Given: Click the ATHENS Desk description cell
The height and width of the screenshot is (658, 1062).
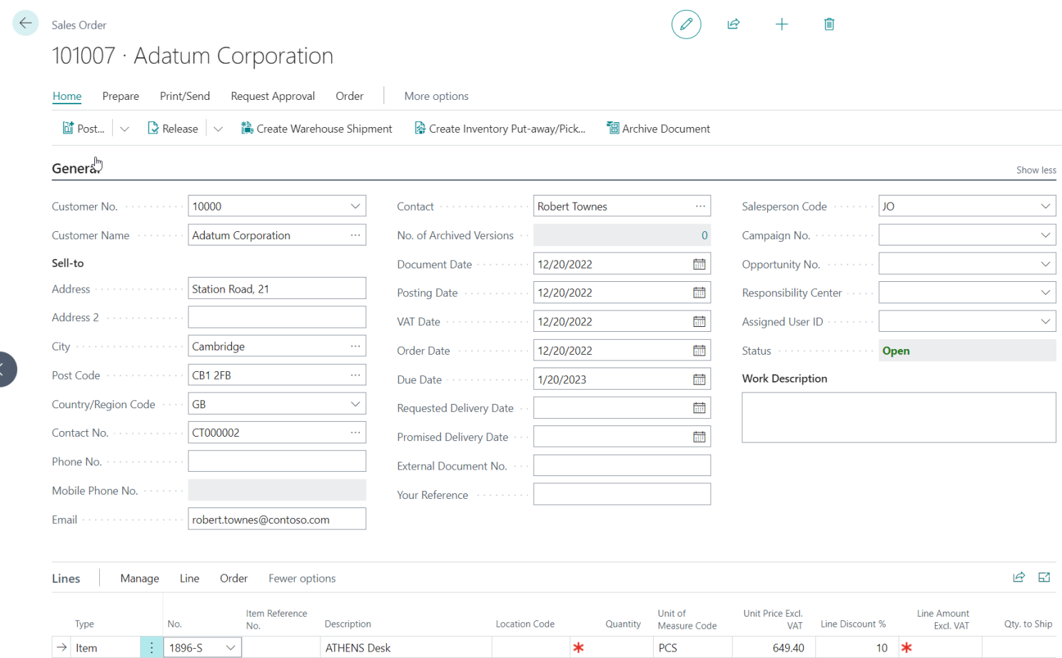Looking at the screenshot, I should 405,648.
